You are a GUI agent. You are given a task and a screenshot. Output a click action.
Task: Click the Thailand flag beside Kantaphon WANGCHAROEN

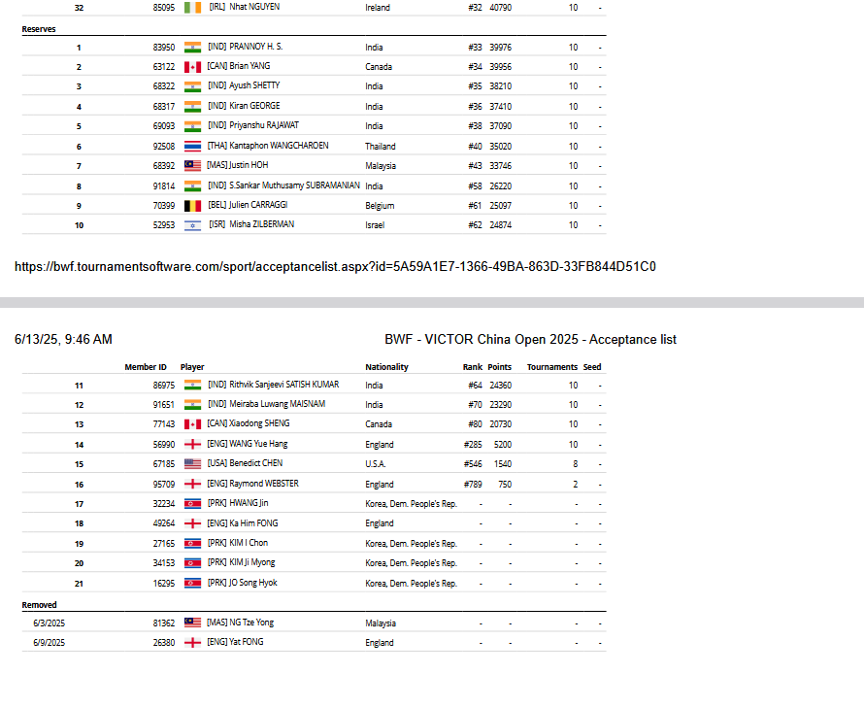192,146
